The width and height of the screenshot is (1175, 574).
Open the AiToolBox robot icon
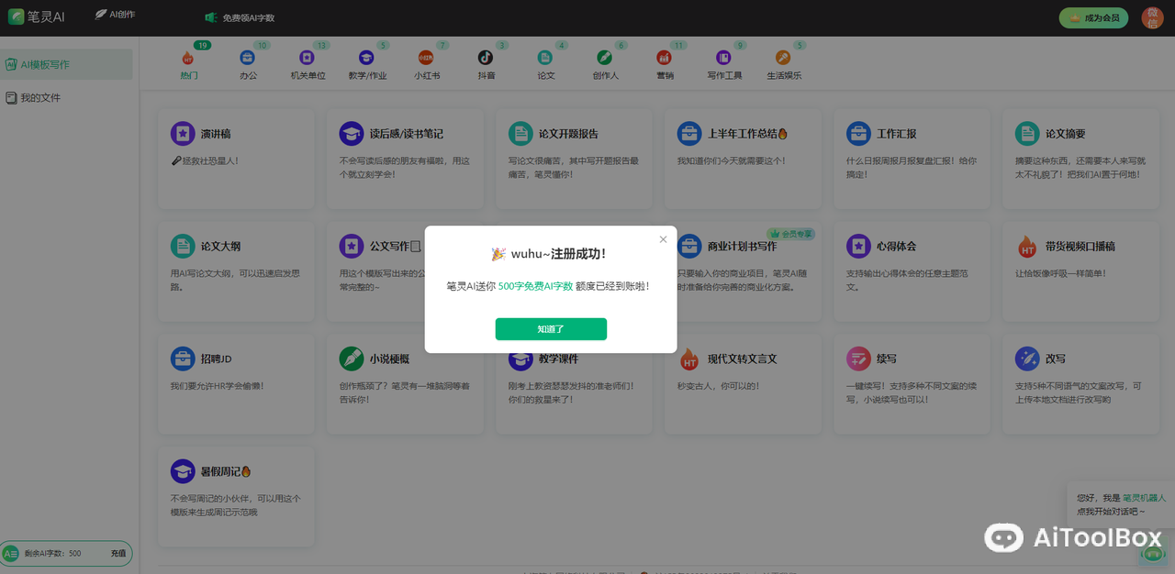click(x=1003, y=537)
